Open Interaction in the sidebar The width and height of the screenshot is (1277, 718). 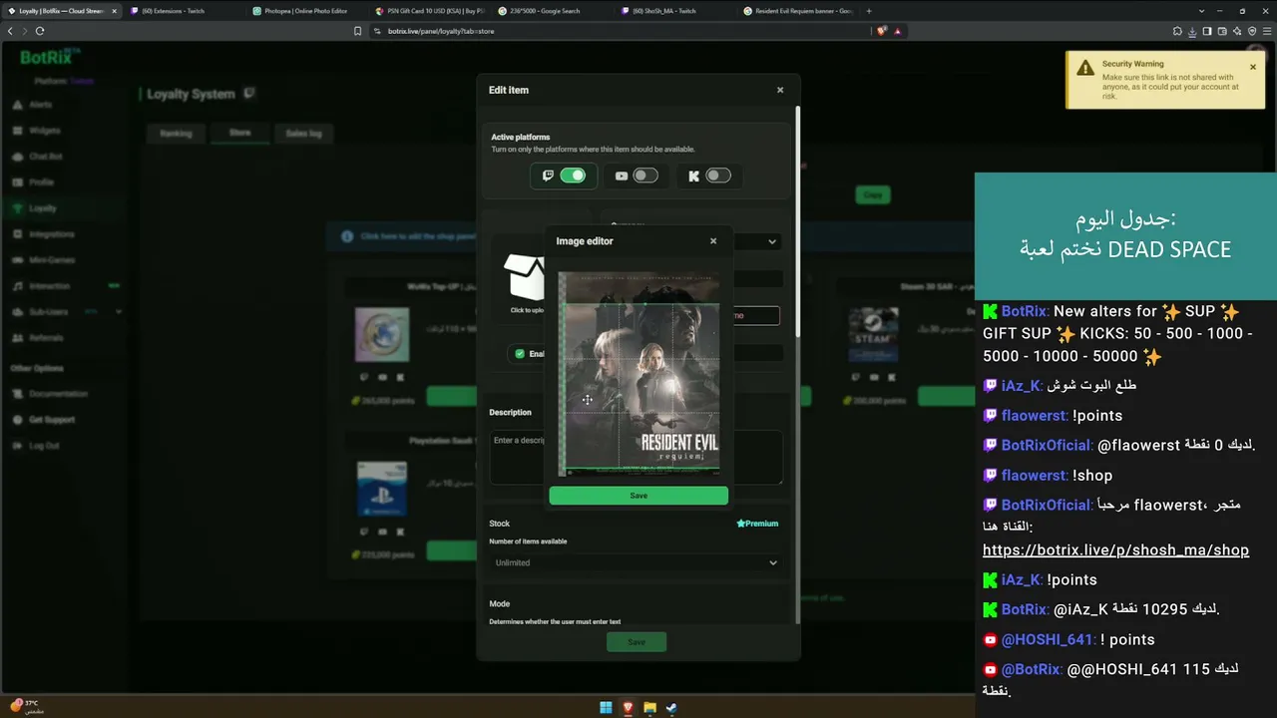[49, 286]
